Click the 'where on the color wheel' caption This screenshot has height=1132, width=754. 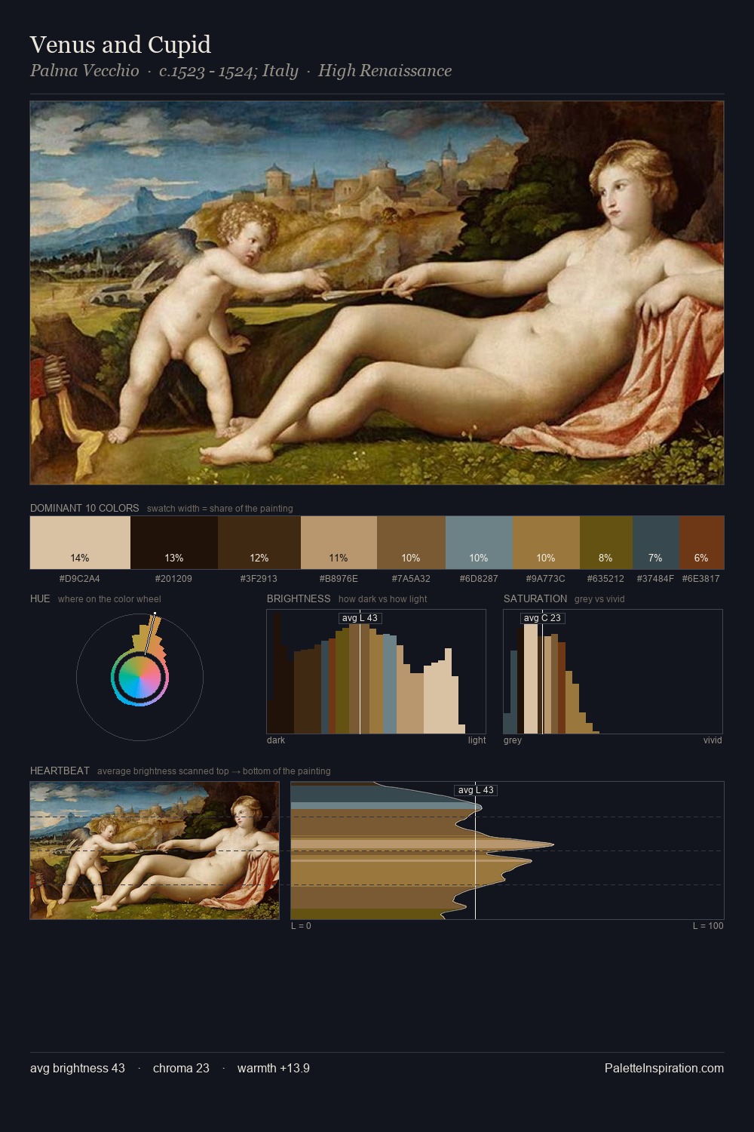(x=109, y=599)
